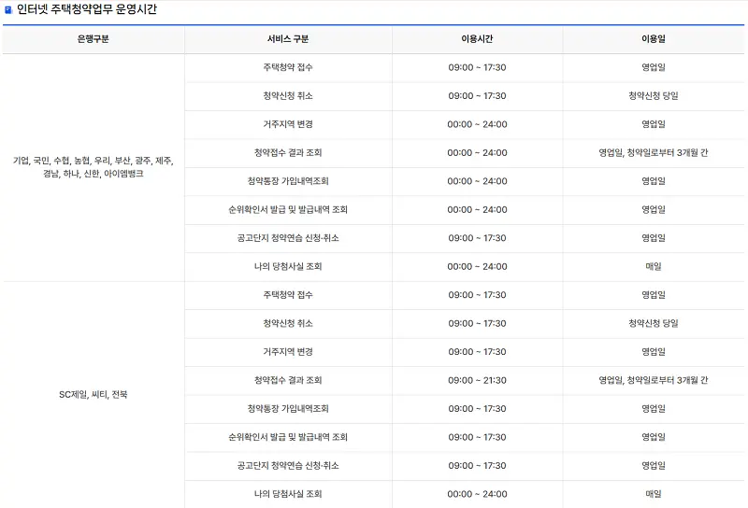
Task: Click the '이용일' column header
Action: point(653,39)
